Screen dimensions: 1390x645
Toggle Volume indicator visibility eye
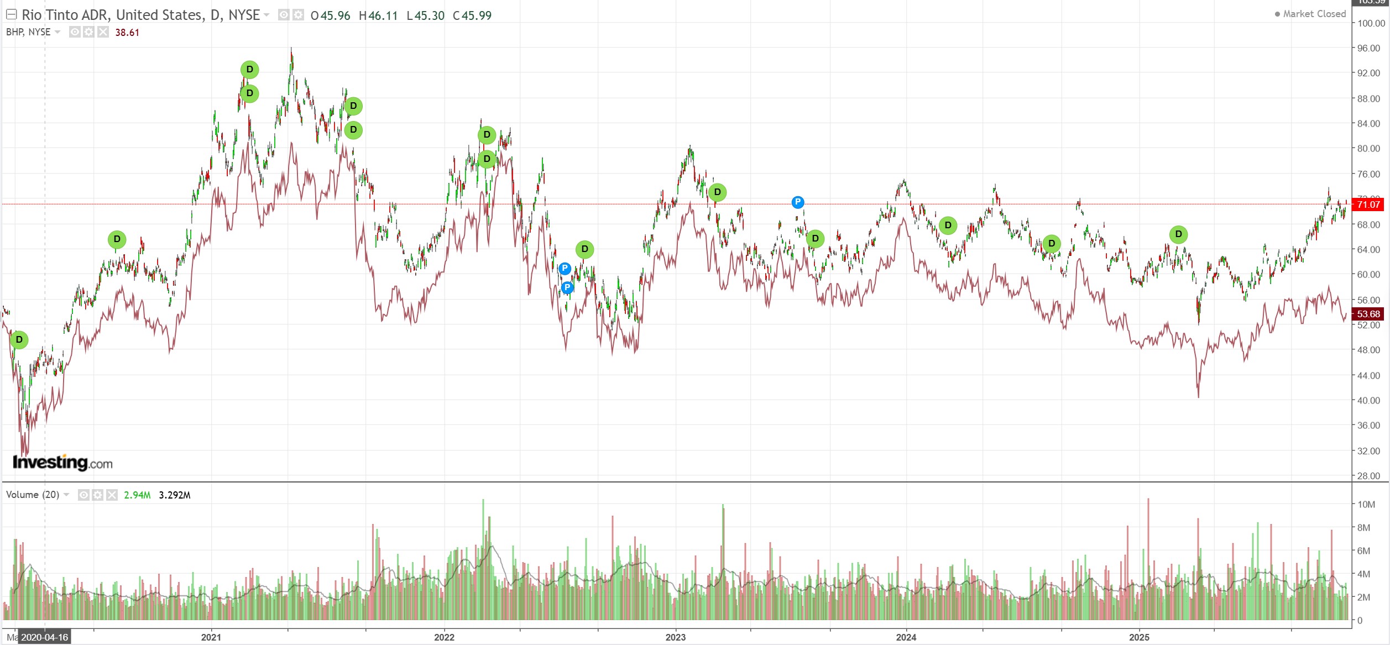pyautogui.click(x=83, y=495)
